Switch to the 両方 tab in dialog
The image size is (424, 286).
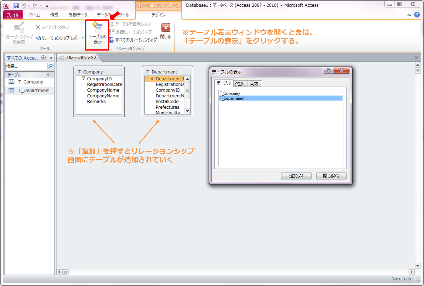(254, 84)
